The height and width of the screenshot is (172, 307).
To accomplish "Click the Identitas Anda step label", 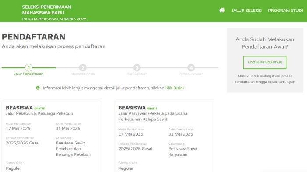I will [x=82, y=74].
